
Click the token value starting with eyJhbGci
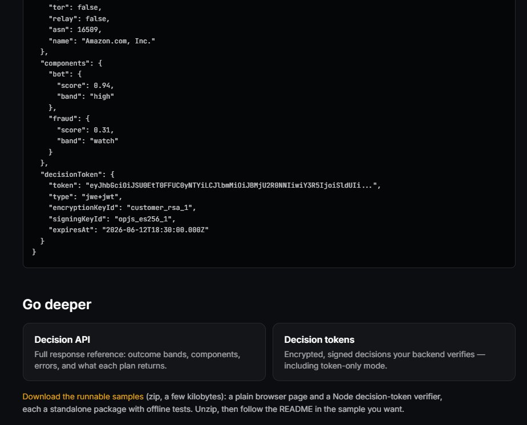click(231, 185)
